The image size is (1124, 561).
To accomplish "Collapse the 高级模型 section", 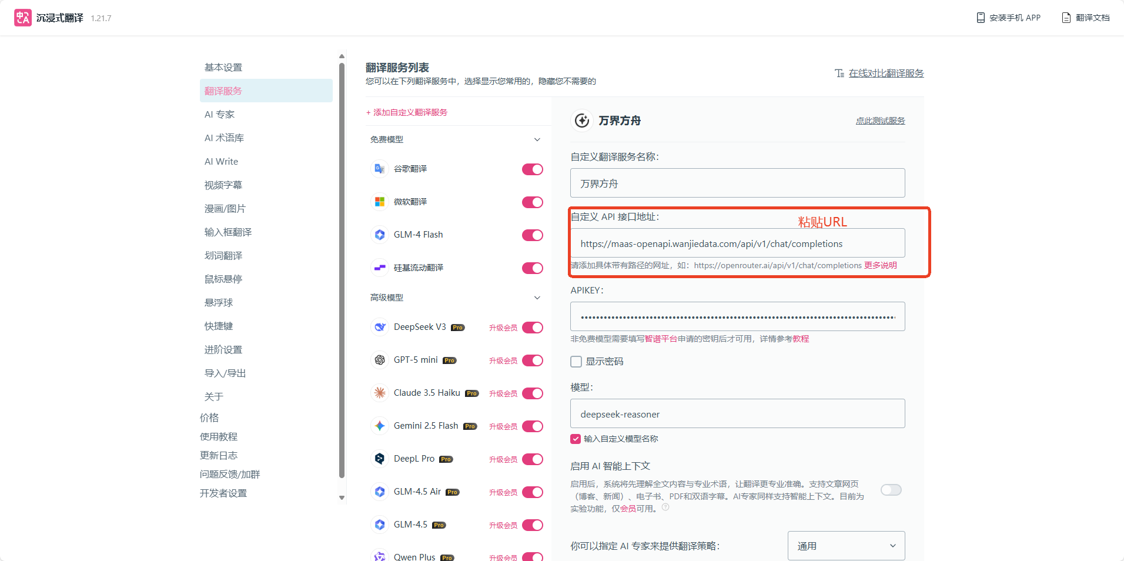I will (537, 298).
